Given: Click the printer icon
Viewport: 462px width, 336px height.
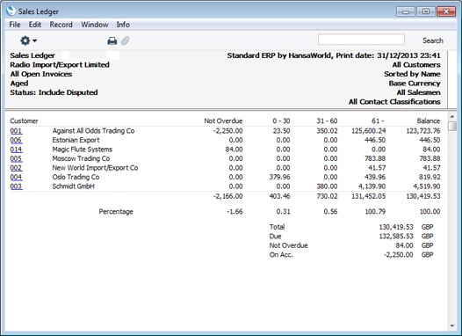Looking at the screenshot, I should coord(112,40).
